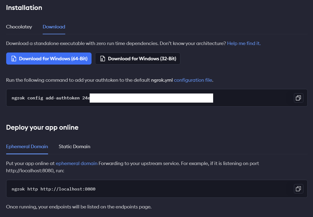Image resolution: width=313 pixels, height=217 pixels.
Task: Switch to the Static Domain tab
Action: point(74,147)
